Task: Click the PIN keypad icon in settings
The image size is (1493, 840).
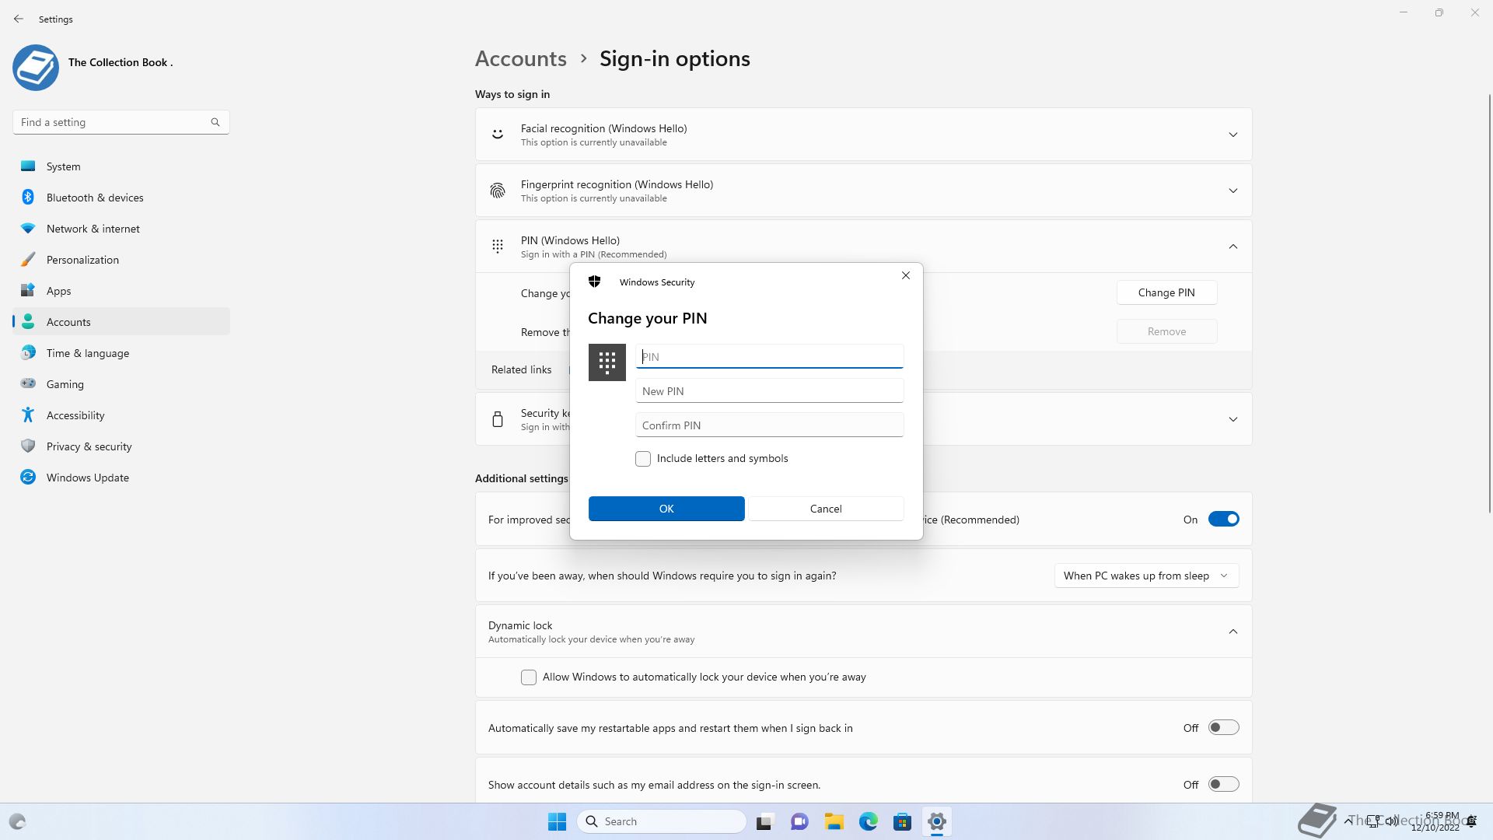Action: coord(498,247)
